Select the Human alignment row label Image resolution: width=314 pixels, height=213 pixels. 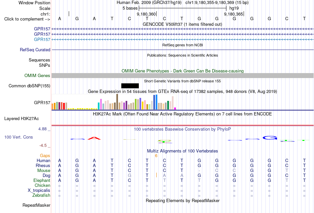(43, 160)
